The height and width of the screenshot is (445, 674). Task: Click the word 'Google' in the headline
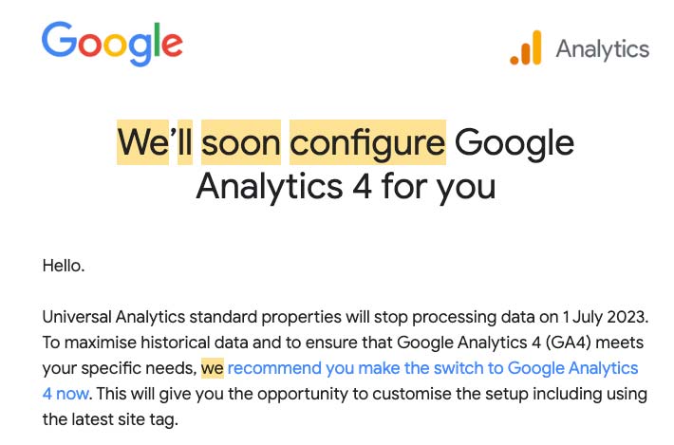(x=515, y=143)
